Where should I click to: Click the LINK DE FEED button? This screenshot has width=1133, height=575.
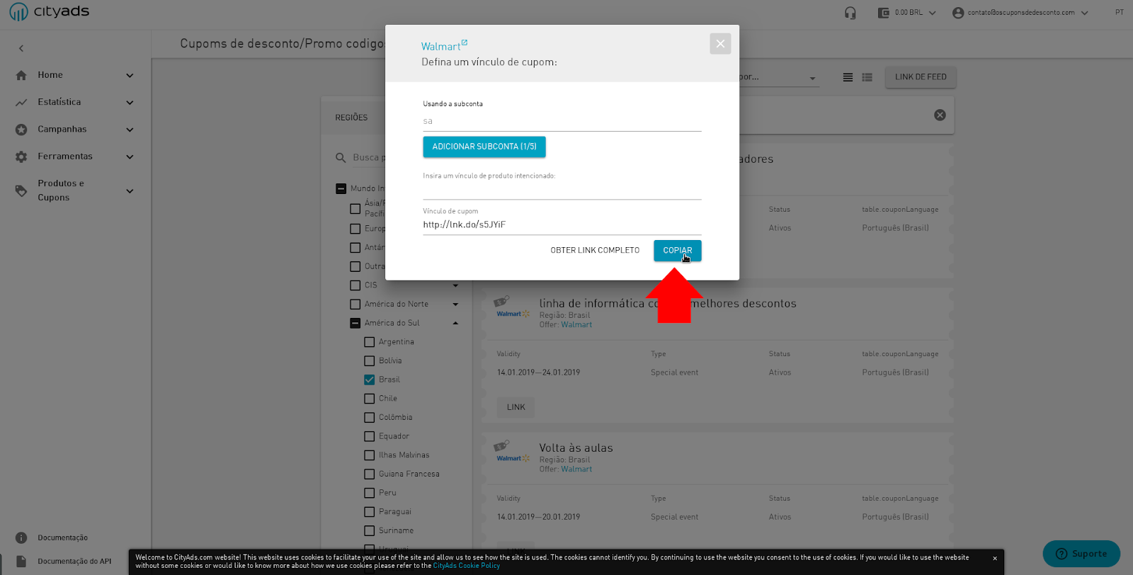click(x=921, y=77)
